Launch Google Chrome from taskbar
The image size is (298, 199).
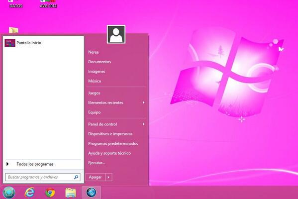pos(50,193)
